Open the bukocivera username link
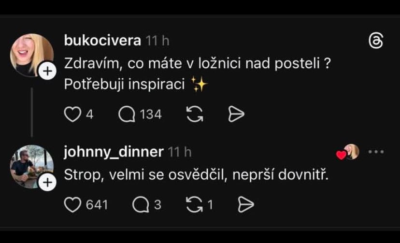Image resolution: width=400 pixels, height=243 pixels. [102, 41]
